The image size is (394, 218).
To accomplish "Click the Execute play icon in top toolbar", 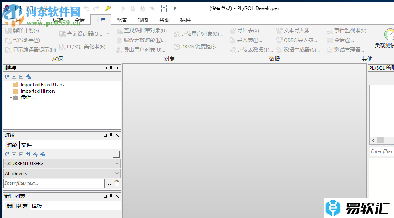I will (x=123, y=8).
